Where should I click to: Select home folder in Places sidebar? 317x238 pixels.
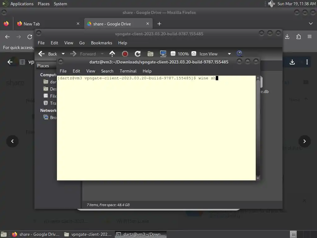(50, 82)
